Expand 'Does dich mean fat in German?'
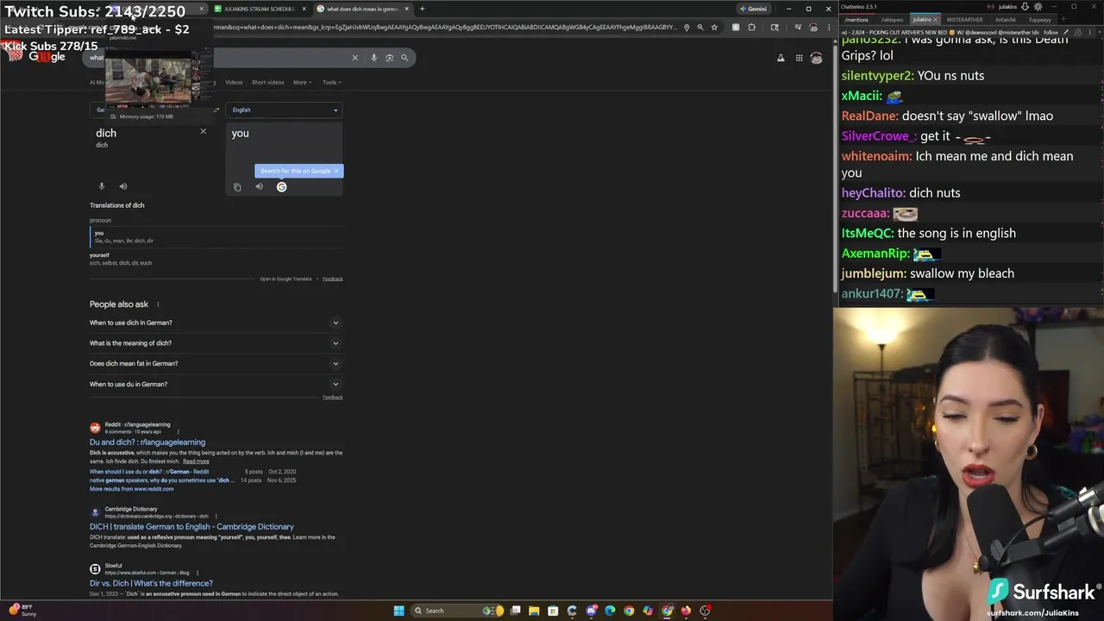This screenshot has height=621, width=1104. (216, 363)
